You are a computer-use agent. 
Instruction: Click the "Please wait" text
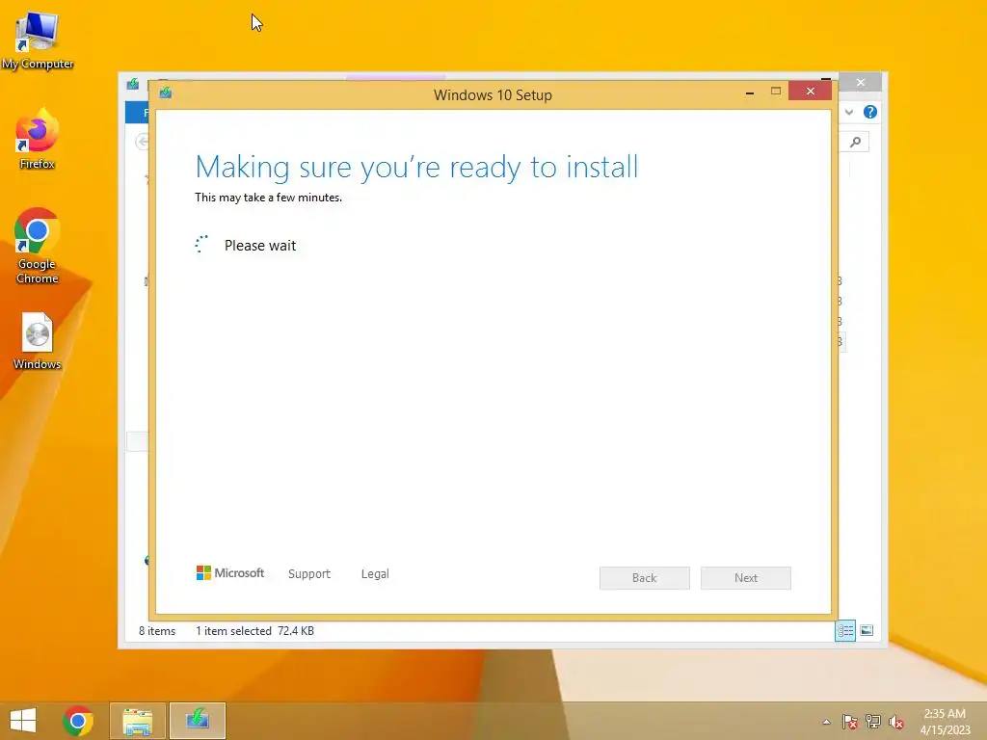[x=260, y=246]
